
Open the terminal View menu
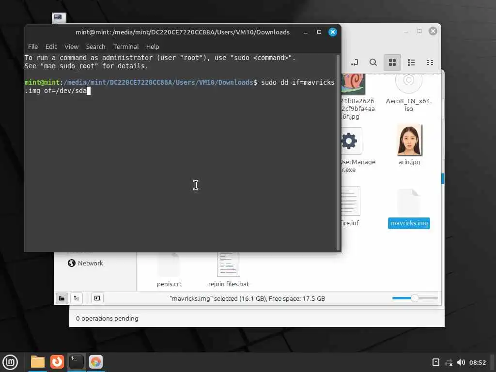point(72,47)
